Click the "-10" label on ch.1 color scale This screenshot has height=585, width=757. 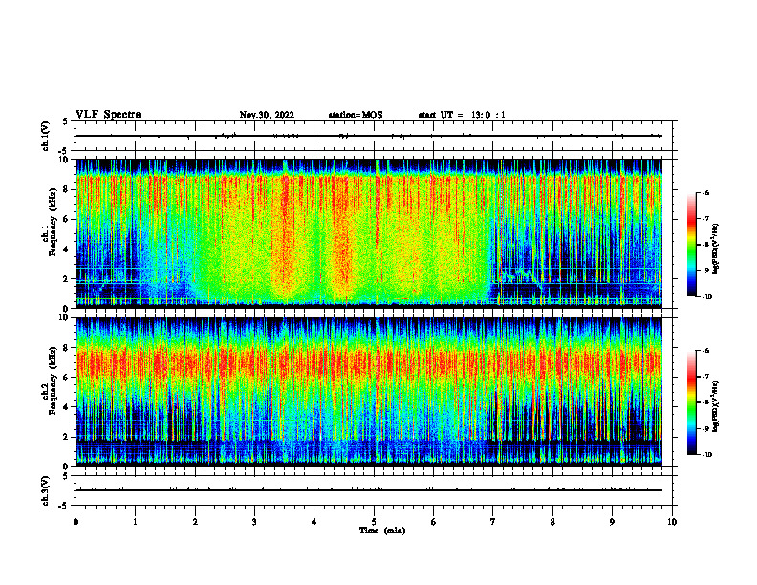coord(706,297)
